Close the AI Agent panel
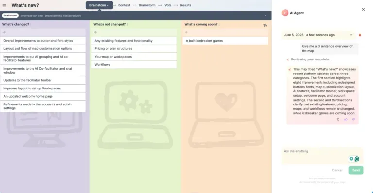373x193 pixels. (363, 9)
